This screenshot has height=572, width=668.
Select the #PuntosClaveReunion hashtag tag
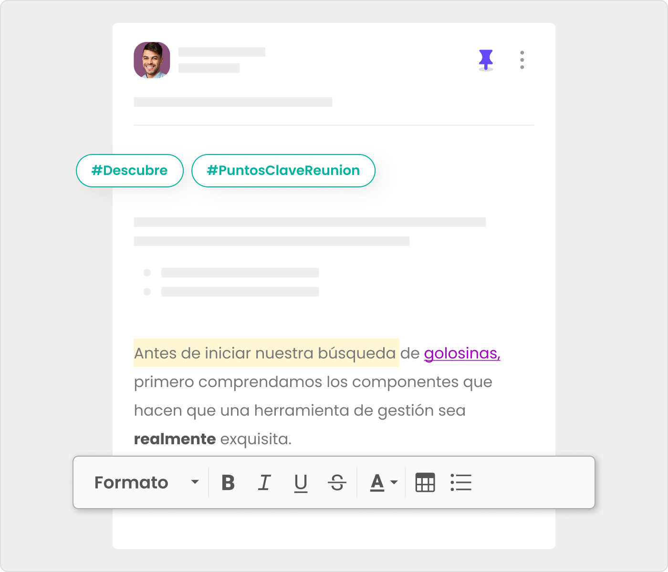[283, 171]
